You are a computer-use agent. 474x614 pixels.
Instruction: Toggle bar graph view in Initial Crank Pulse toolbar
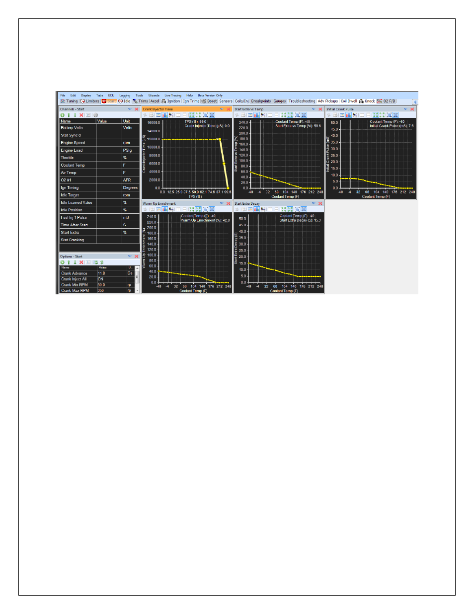(349, 115)
